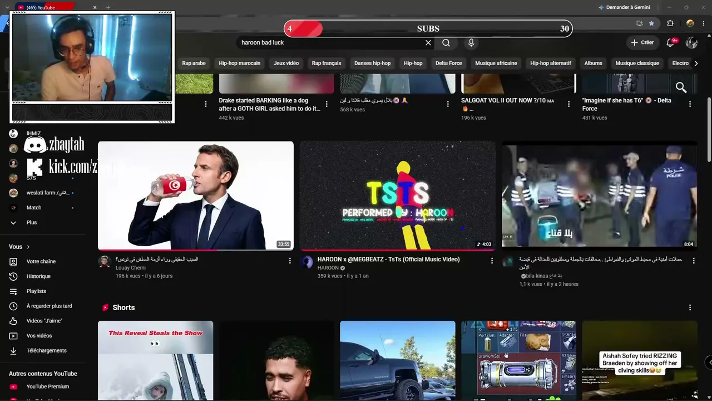
Task: Select the Jeux vidéo chip
Action: (286, 63)
